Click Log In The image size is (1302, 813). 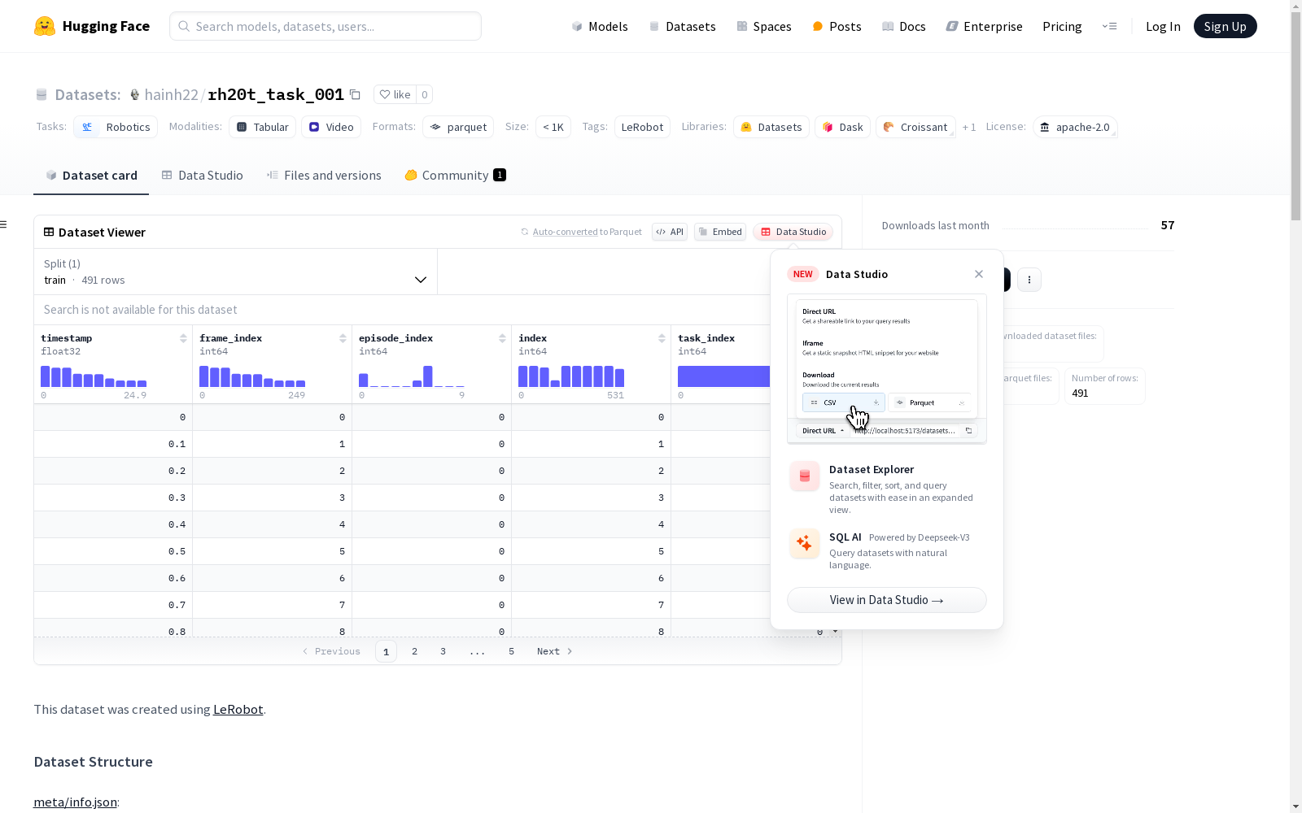[x=1163, y=26]
